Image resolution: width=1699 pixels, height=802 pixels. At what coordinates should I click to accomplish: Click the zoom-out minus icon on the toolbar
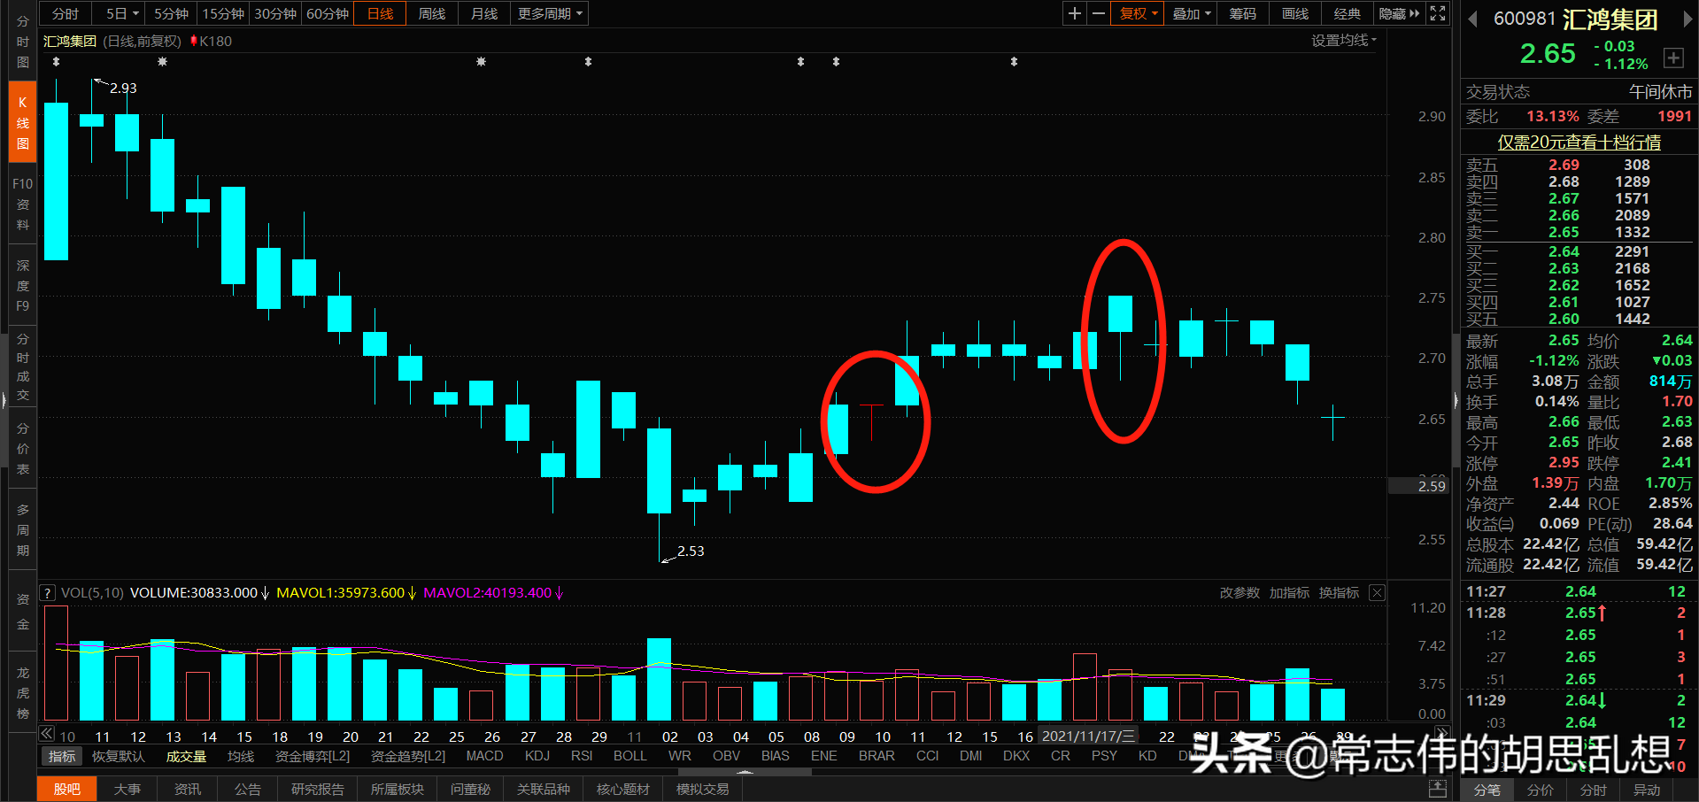pos(1098,13)
